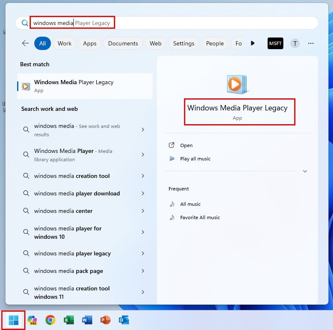
Task: Click in the search text field
Action: point(167,22)
